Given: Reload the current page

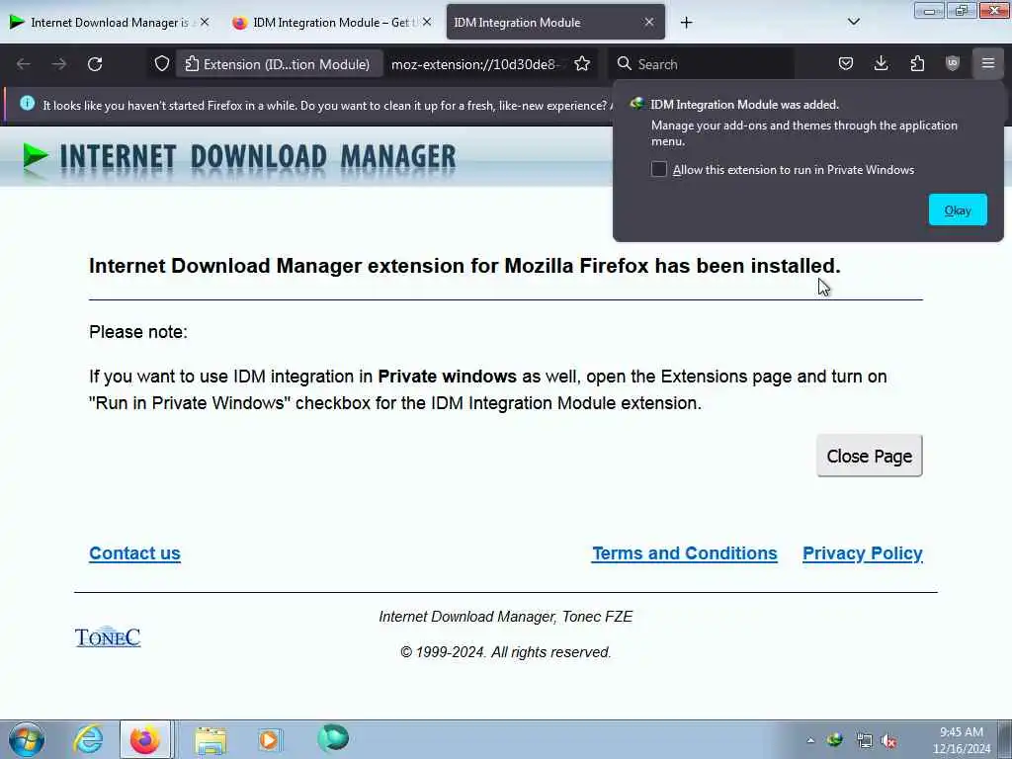Looking at the screenshot, I should click(x=95, y=64).
